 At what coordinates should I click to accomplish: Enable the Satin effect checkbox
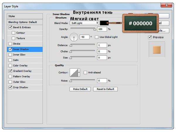pos(10,60)
